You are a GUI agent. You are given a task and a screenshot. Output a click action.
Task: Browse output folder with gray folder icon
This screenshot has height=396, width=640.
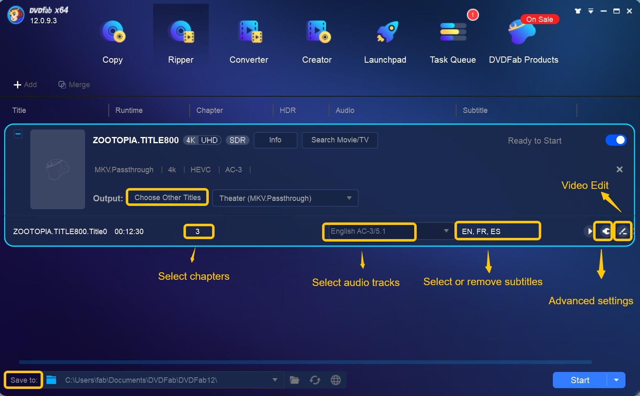[294, 380]
